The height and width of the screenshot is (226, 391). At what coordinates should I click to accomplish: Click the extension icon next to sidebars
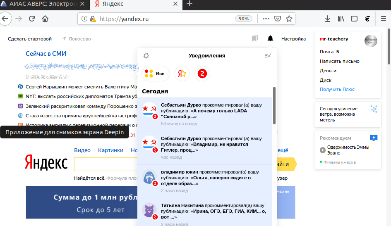[x=367, y=19]
